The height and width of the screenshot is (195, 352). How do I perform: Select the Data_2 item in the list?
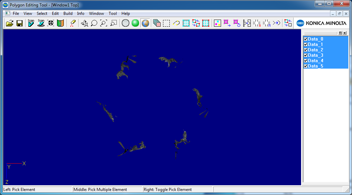(x=315, y=50)
